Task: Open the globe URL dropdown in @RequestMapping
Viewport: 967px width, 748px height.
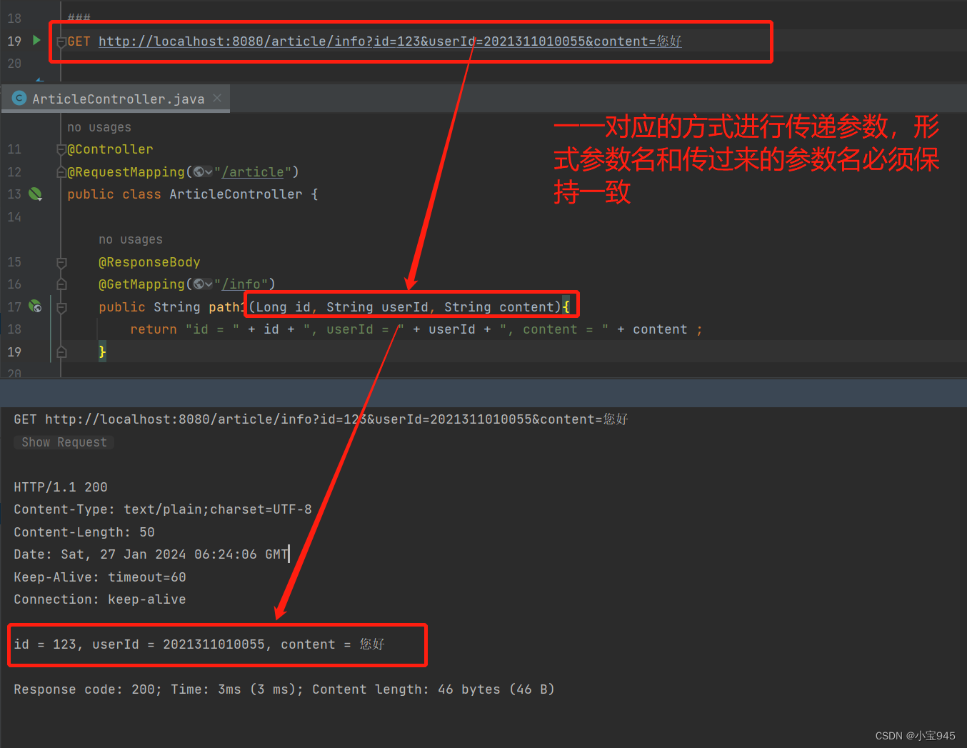Action: tap(203, 171)
